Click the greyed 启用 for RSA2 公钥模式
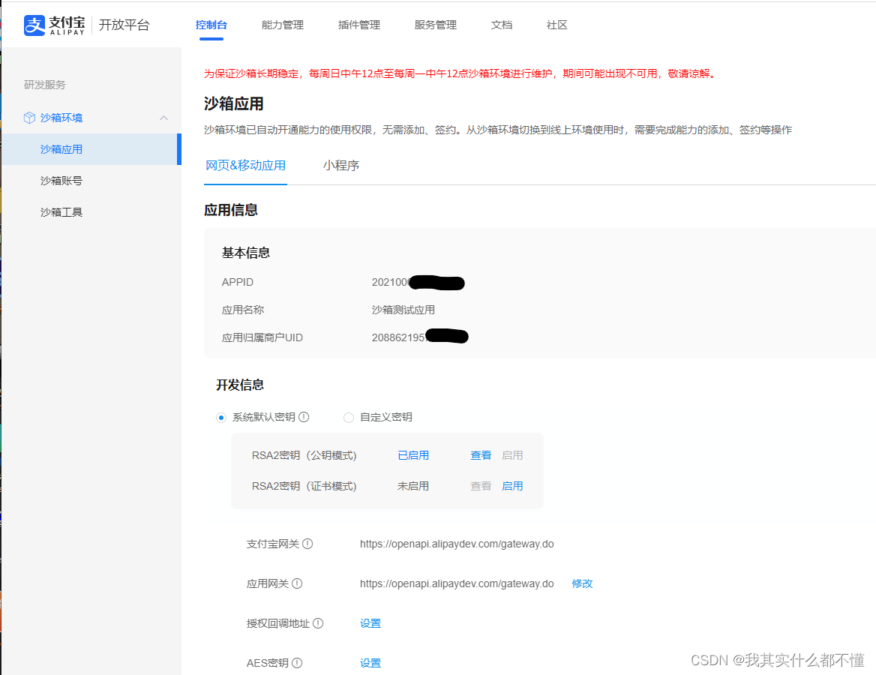Screen dimensions: 876x675 (512, 455)
